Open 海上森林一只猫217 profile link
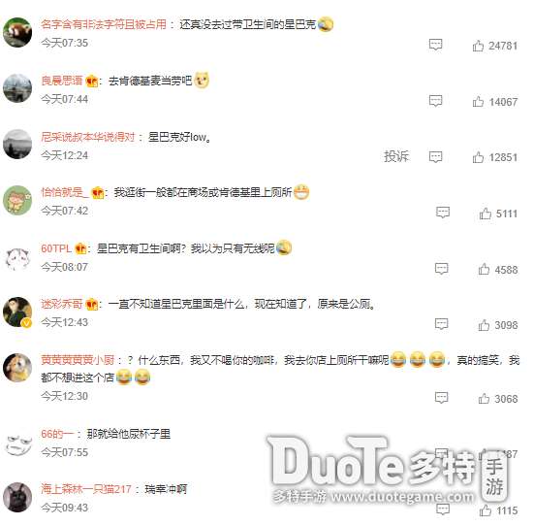Screen dimensions: 533x526 86,489
